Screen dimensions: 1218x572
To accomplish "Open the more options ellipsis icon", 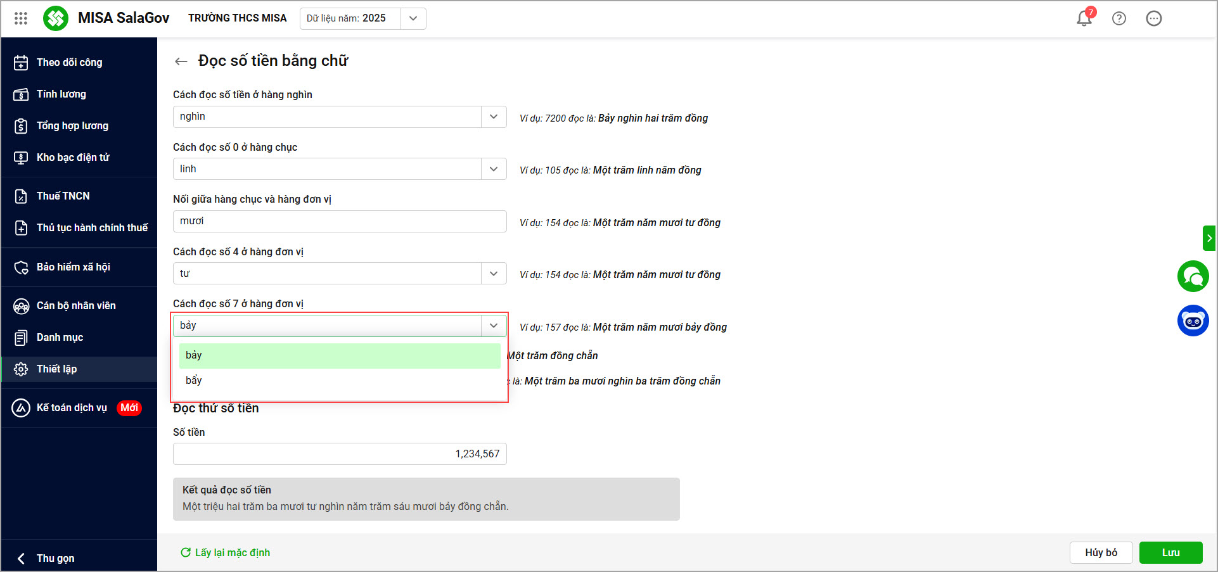I will (1154, 18).
